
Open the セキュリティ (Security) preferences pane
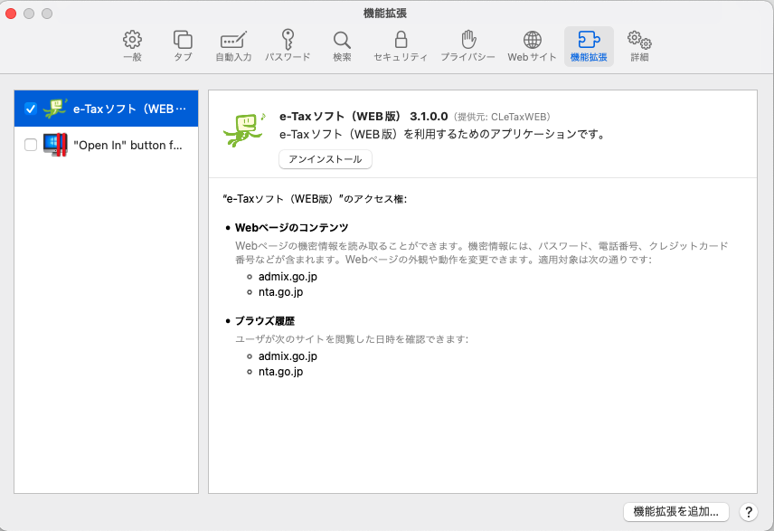click(401, 46)
